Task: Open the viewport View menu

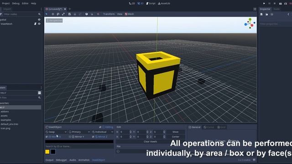Action: tap(120, 14)
